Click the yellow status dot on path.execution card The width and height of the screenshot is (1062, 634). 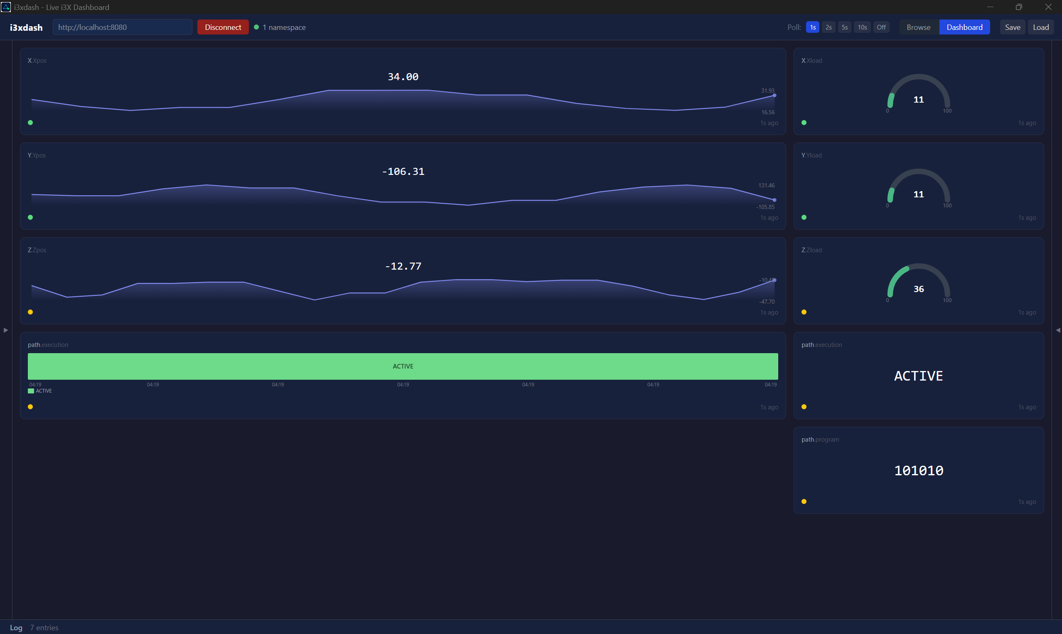(x=804, y=406)
